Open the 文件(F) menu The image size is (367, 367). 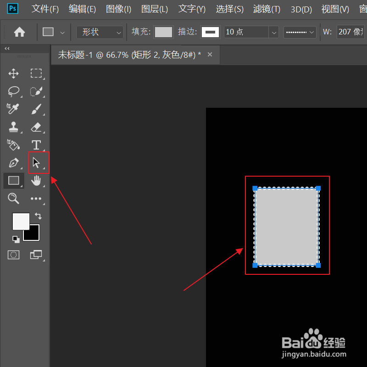[45, 9]
